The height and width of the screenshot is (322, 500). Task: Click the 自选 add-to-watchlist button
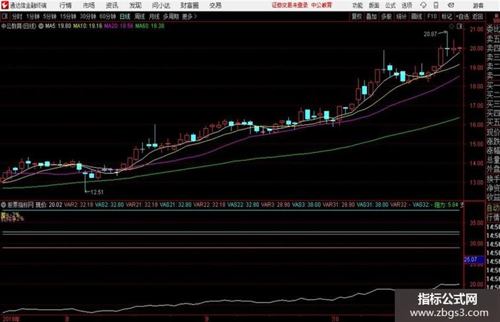click(x=462, y=16)
